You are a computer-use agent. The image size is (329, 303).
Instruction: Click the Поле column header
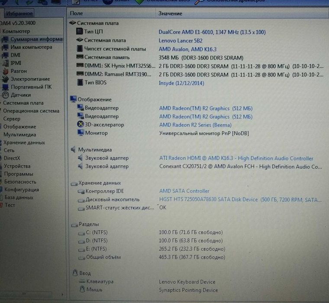(111, 13)
